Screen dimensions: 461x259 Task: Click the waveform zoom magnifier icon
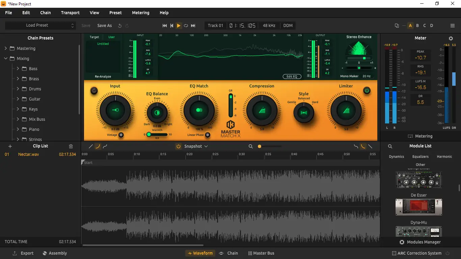(251, 146)
